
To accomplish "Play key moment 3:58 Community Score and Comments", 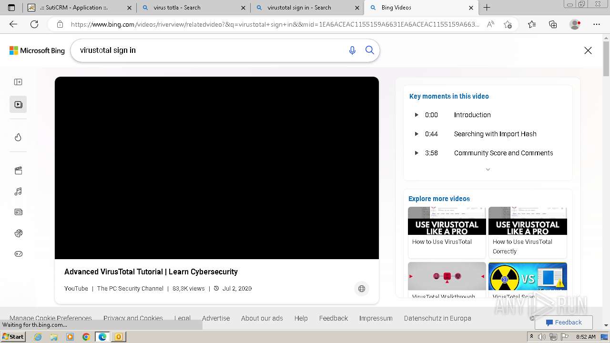I will pos(488,153).
